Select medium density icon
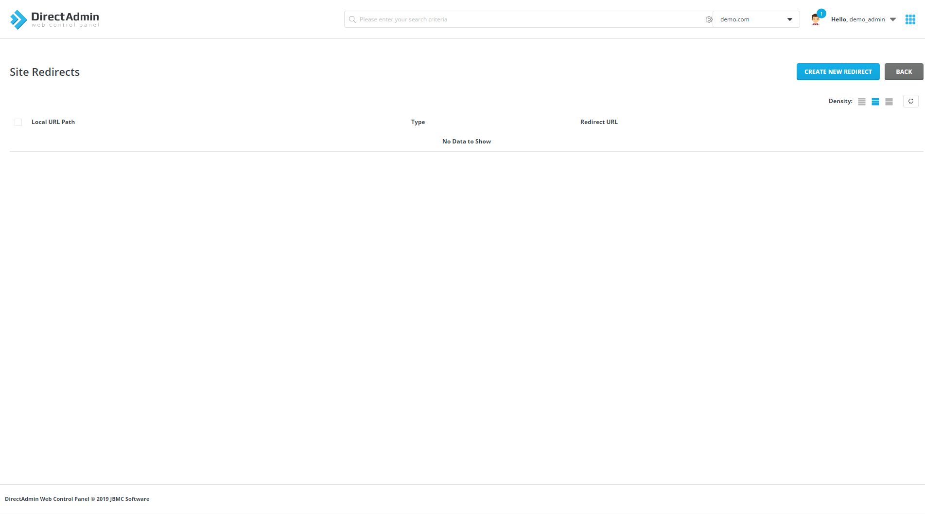Viewport: 925px width, 514px height. point(875,102)
